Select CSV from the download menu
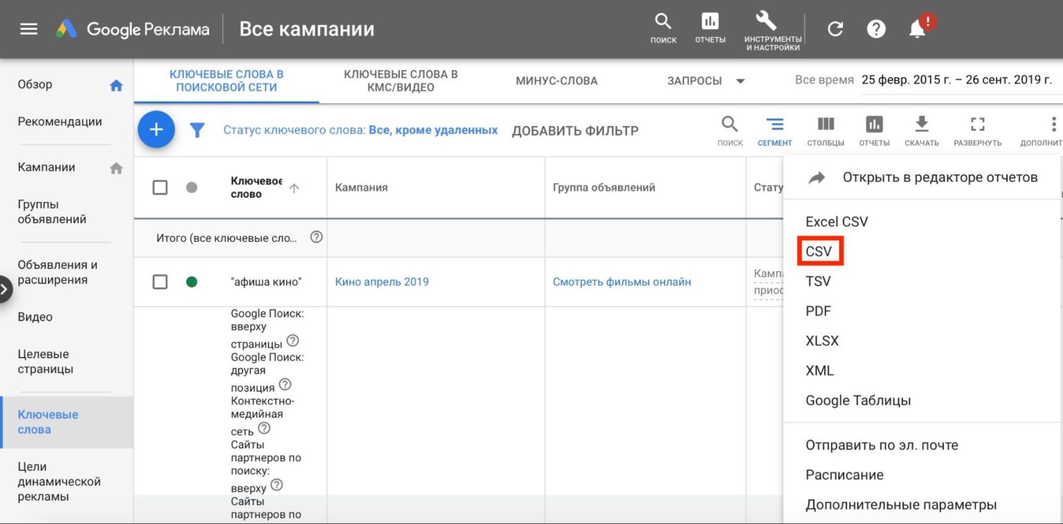This screenshot has height=524, width=1063. pos(819,252)
